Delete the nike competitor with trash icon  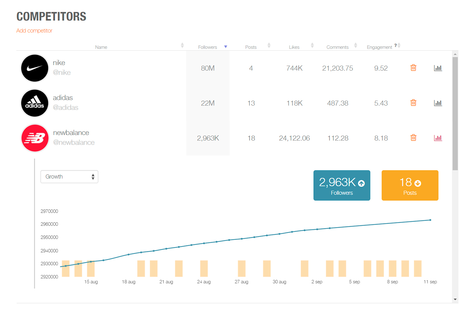[413, 68]
